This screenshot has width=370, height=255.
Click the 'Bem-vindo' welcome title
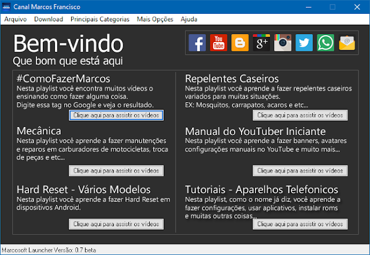pyautogui.click(x=68, y=44)
